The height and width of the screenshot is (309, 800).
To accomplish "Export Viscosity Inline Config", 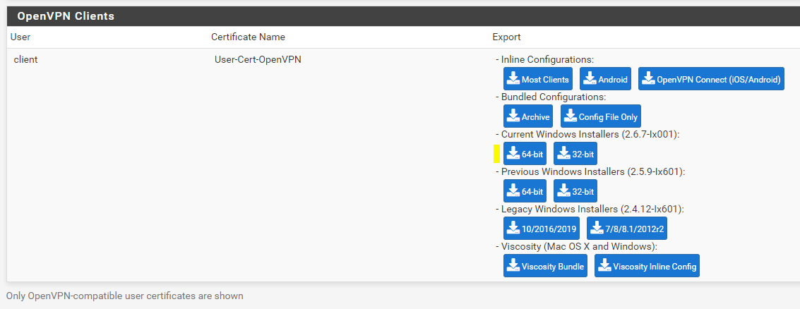I will (x=647, y=266).
